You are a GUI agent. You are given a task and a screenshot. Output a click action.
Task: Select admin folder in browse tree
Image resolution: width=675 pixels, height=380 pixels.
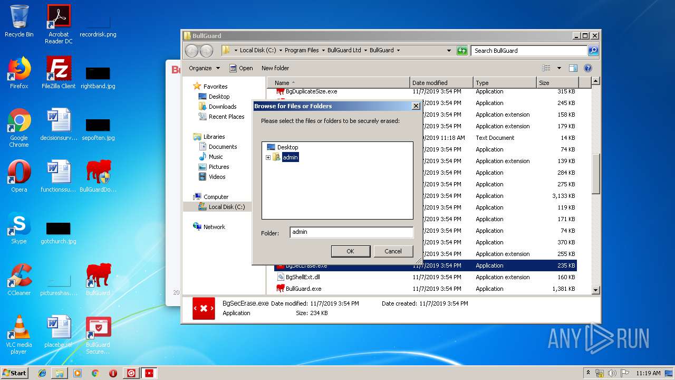(x=291, y=157)
